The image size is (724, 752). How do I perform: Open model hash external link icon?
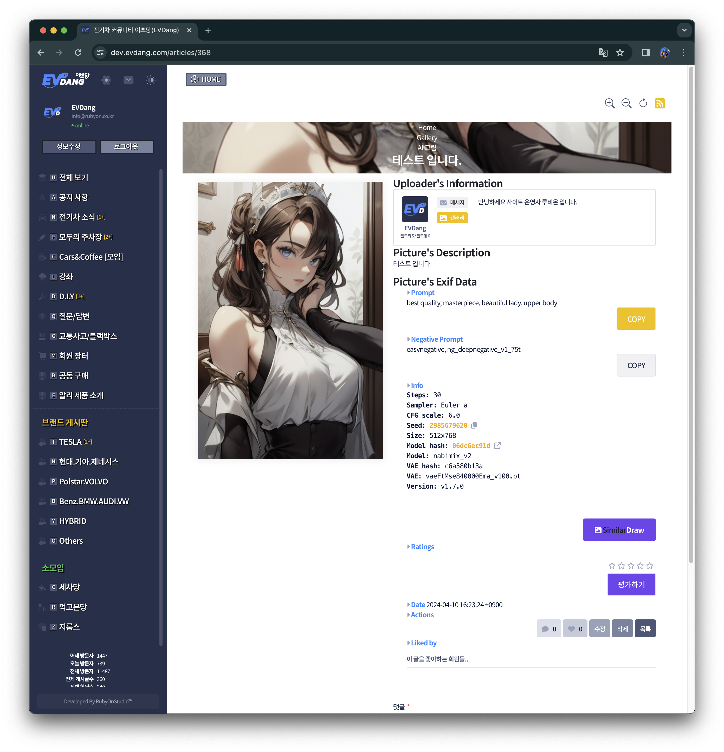pyautogui.click(x=497, y=445)
